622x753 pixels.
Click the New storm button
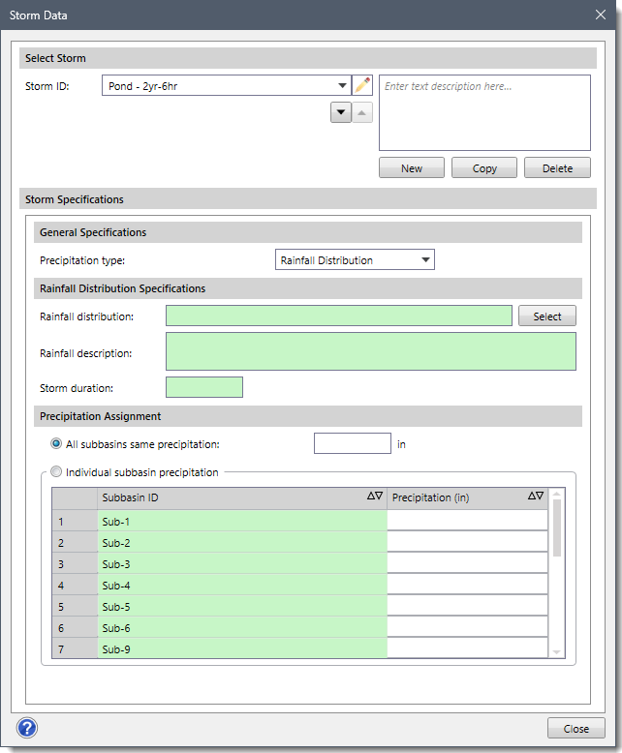tap(412, 168)
